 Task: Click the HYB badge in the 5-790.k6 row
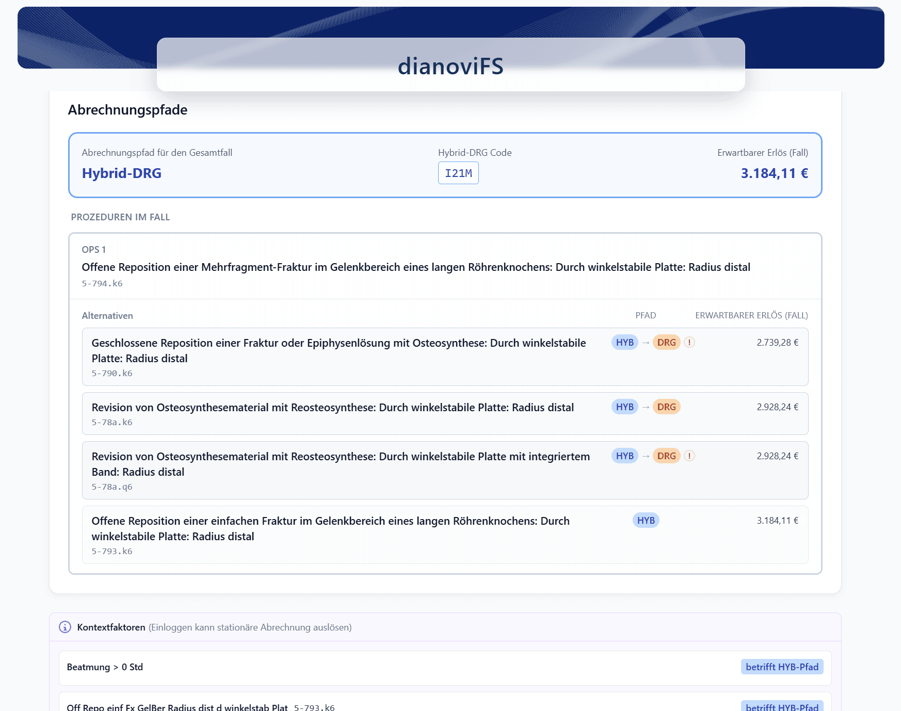pyautogui.click(x=624, y=343)
